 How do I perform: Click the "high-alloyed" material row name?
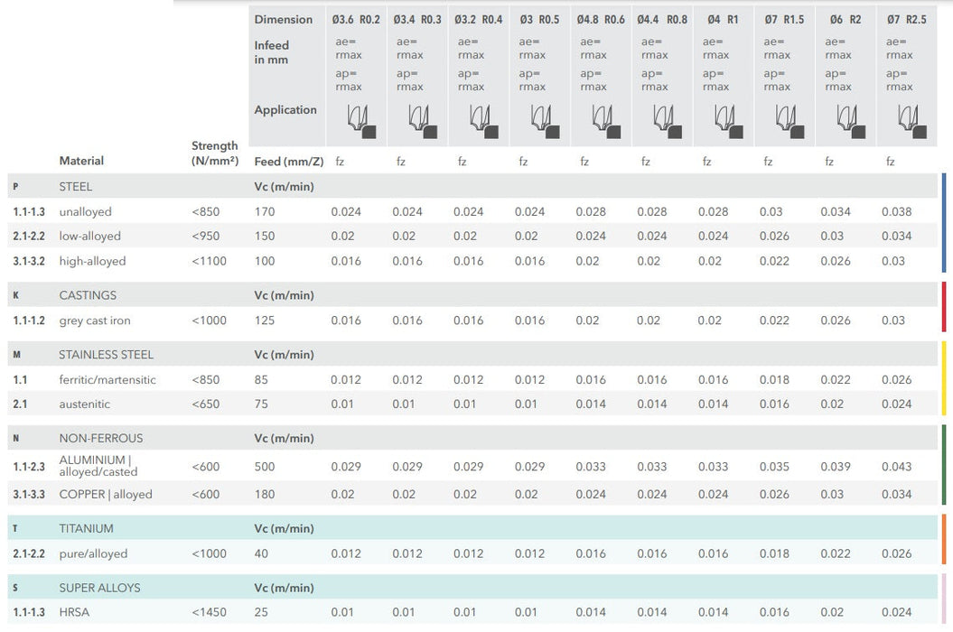pyautogui.click(x=92, y=261)
